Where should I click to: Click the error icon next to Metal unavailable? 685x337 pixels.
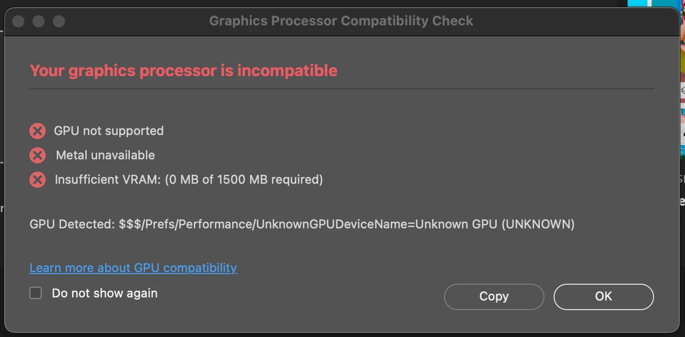pyautogui.click(x=37, y=155)
